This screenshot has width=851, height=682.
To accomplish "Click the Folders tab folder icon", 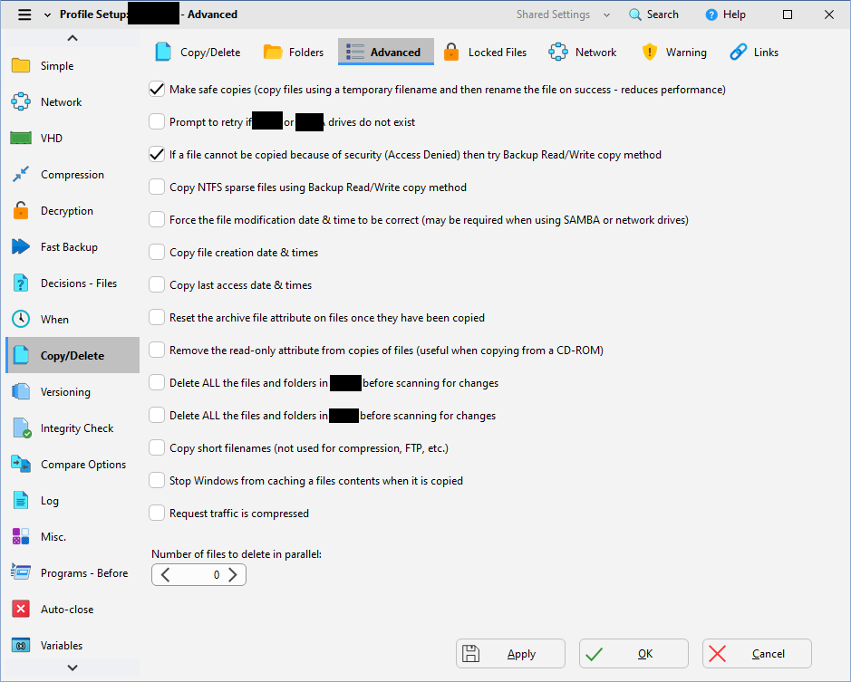I will tap(273, 53).
